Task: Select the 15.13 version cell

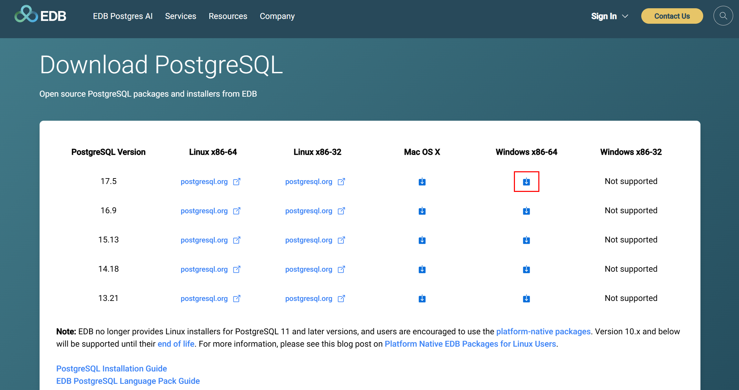Action: point(108,240)
